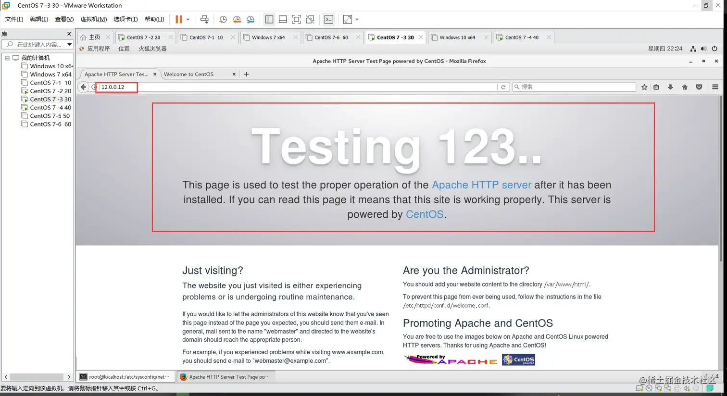Click the GNOME power icon

(714, 49)
